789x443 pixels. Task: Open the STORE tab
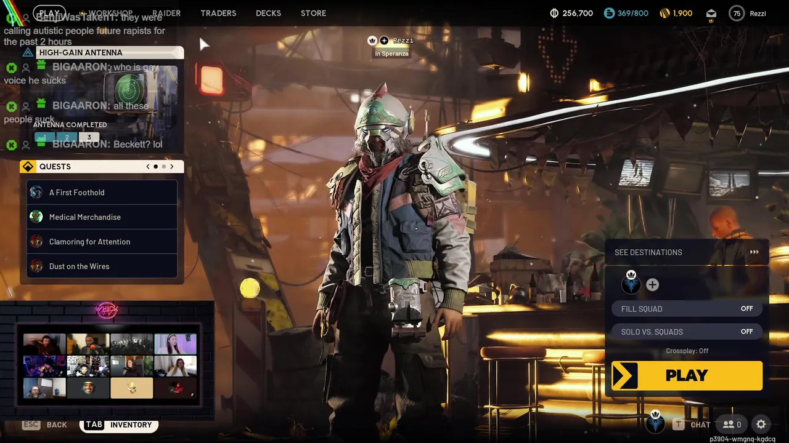click(313, 13)
